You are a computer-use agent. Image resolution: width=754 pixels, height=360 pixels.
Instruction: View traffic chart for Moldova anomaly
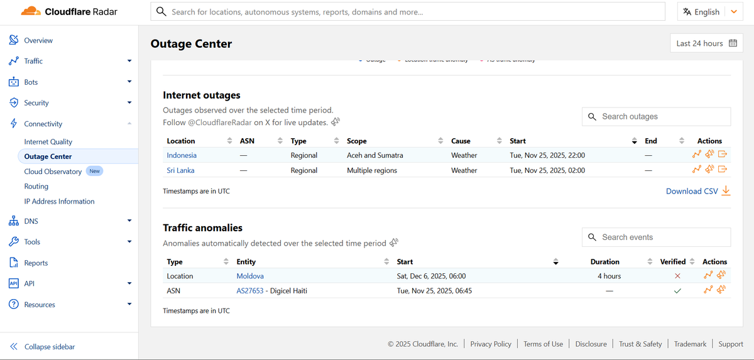coord(708,275)
